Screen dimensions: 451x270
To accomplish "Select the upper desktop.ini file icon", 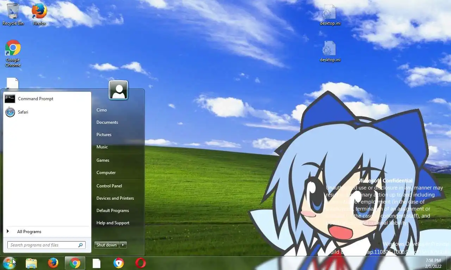I will [x=330, y=14].
